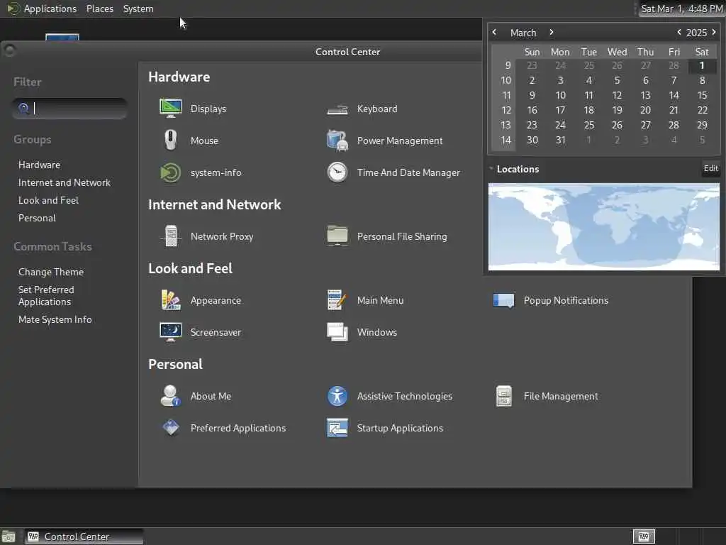
Task: Click the show desktop icon in bottom panel
Action: click(9, 536)
